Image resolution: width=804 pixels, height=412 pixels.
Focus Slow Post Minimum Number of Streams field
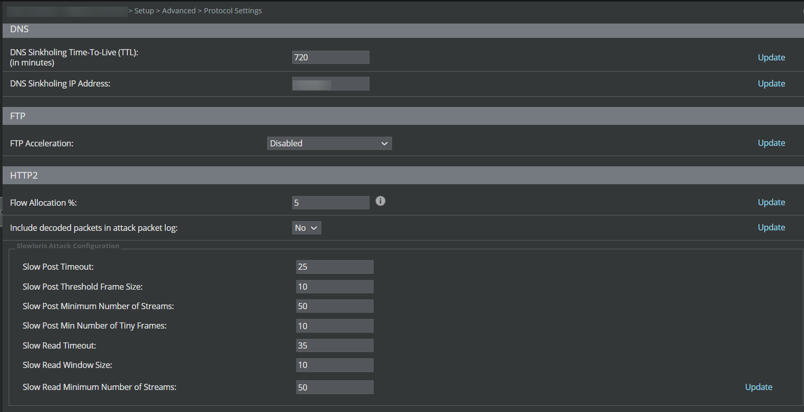click(x=335, y=306)
